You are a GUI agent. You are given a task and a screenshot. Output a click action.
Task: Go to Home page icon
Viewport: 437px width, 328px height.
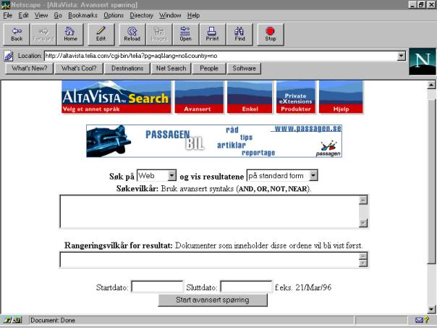point(70,35)
